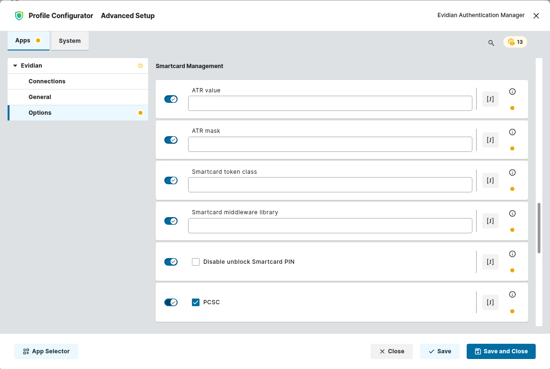Click the variable bracket button for ATR mask
This screenshot has height=369, width=550.
tap(490, 140)
